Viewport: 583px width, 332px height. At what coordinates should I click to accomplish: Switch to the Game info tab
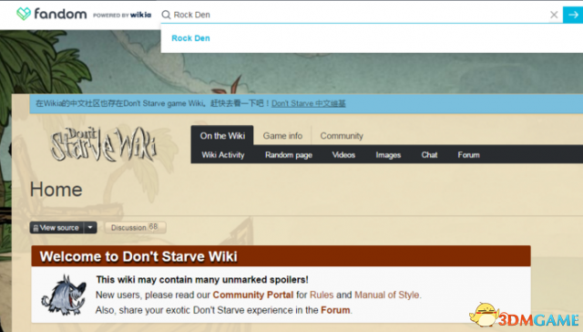click(x=282, y=136)
